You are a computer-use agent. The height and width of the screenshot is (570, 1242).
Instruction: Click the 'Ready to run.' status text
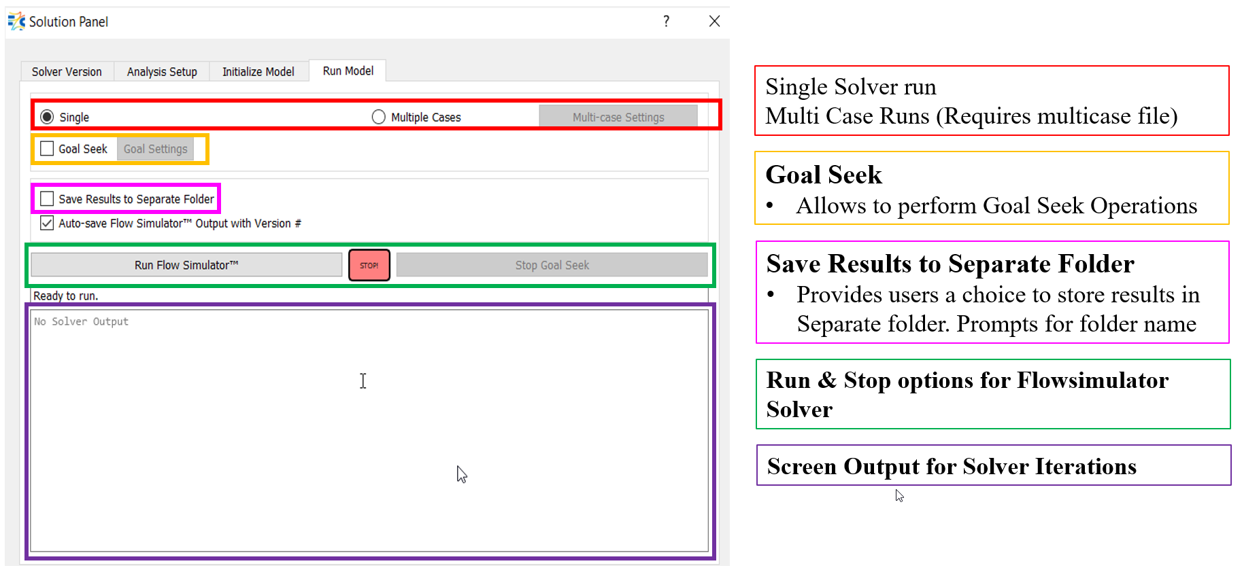click(x=66, y=296)
